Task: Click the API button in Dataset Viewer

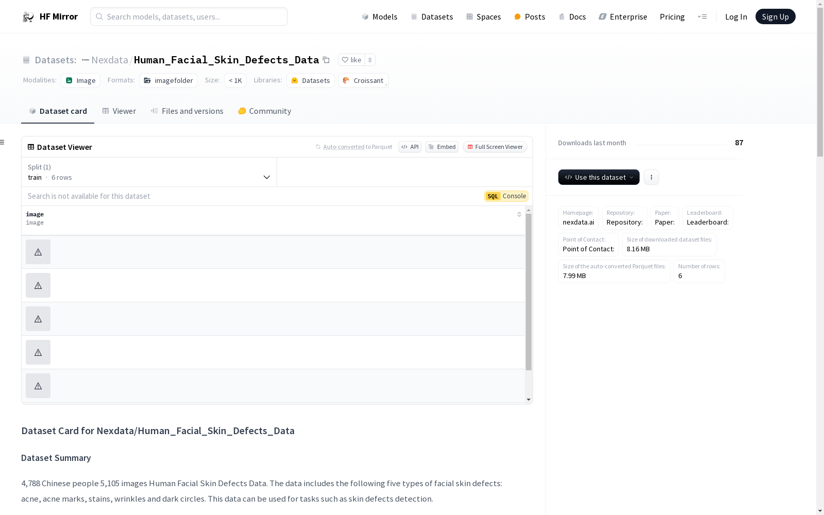Action: (410, 147)
